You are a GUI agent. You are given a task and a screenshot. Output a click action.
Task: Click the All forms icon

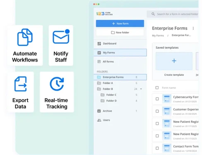point(99,62)
